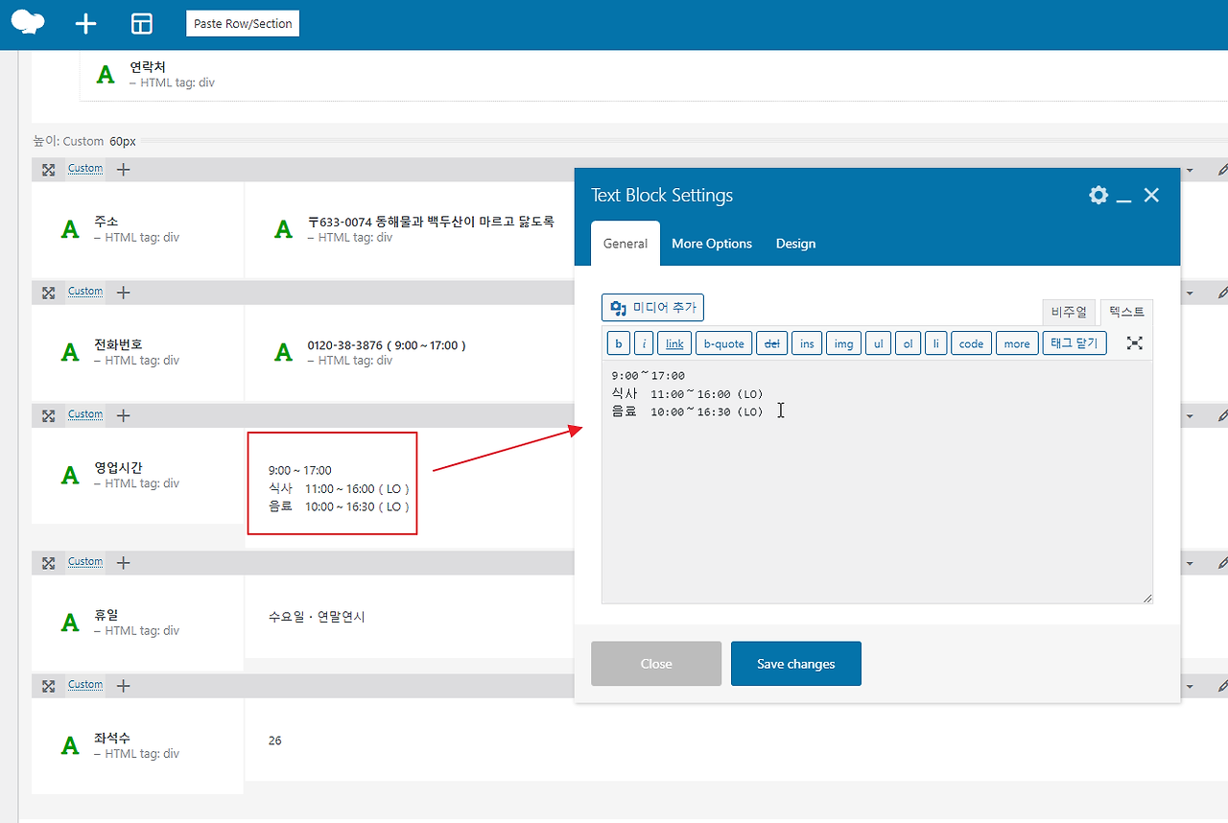The image size is (1228, 823).
Task: Click inside the text editor area
Action: click(877, 482)
